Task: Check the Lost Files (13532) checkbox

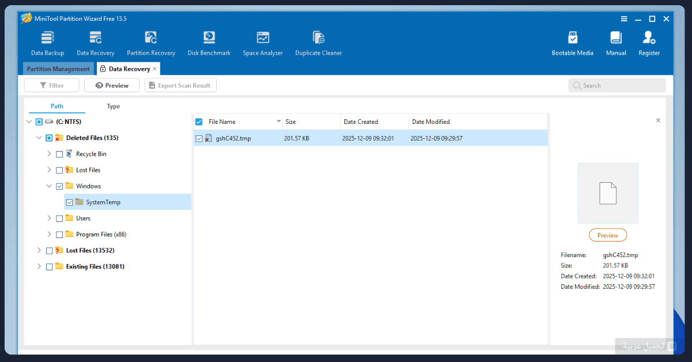Action: coord(49,251)
